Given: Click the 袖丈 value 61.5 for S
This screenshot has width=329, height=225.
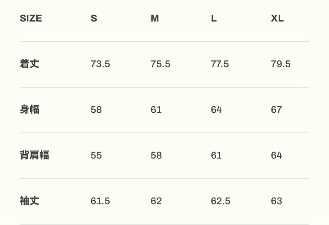Looking at the screenshot, I should pos(100,201).
